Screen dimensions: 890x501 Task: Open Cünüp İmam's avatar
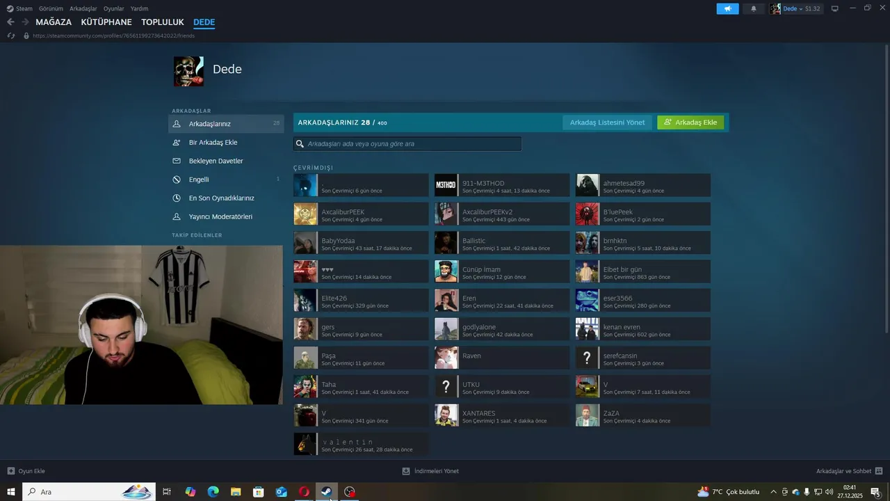coord(446,271)
